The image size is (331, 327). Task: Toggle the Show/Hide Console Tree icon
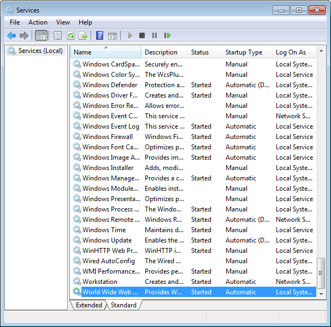[x=41, y=35]
